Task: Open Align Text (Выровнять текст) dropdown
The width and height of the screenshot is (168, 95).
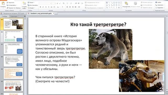Action: (91, 5)
